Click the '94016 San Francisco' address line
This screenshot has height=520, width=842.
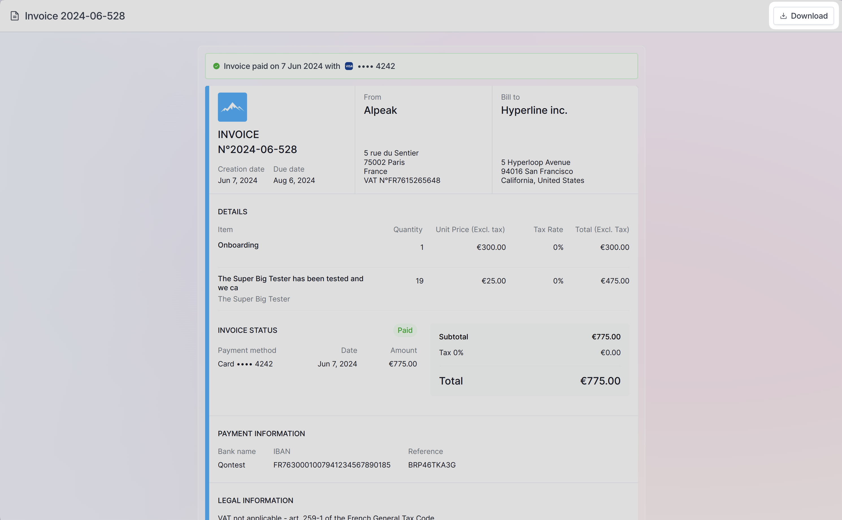point(537,171)
